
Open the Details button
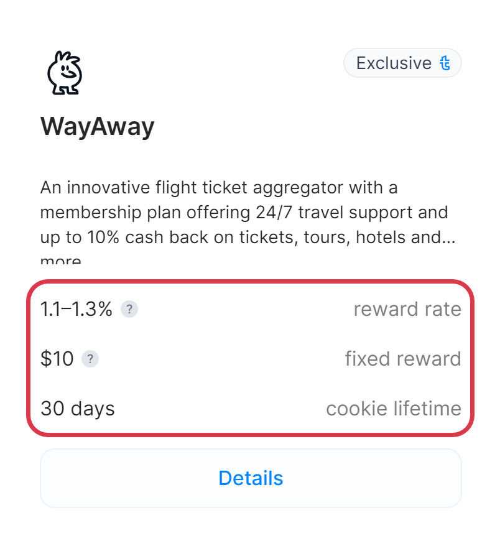pos(251,478)
